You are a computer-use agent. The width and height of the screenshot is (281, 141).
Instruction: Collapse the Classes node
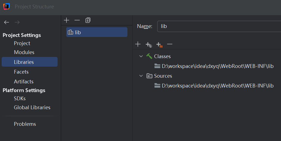pyautogui.click(x=141, y=56)
